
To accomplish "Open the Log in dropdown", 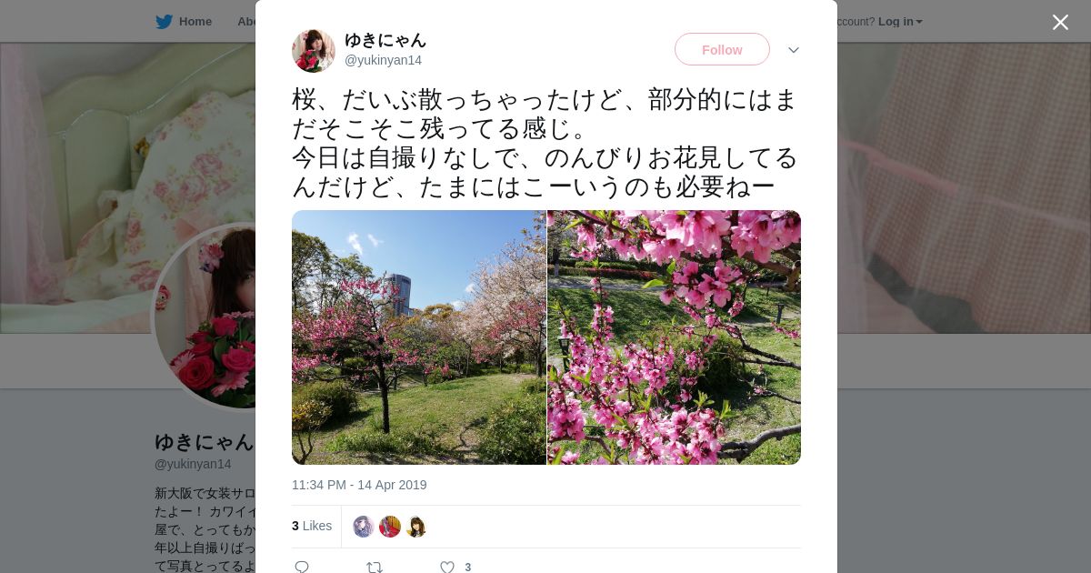I will [900, 22].
